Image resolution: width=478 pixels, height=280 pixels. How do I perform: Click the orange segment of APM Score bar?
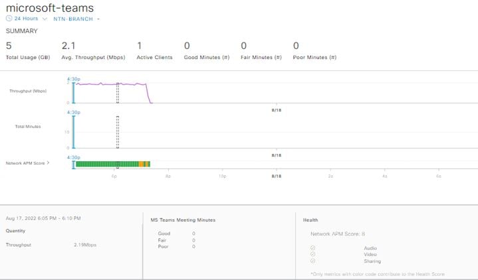141,165
